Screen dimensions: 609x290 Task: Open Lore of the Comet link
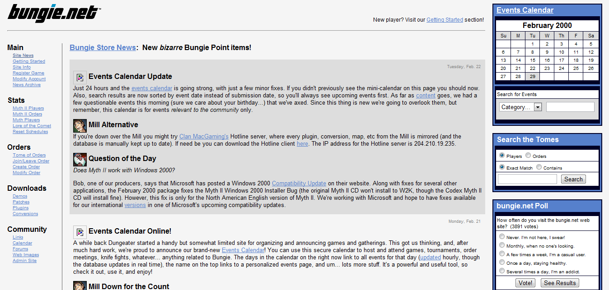pyautogui.click(x=32, y=126)
